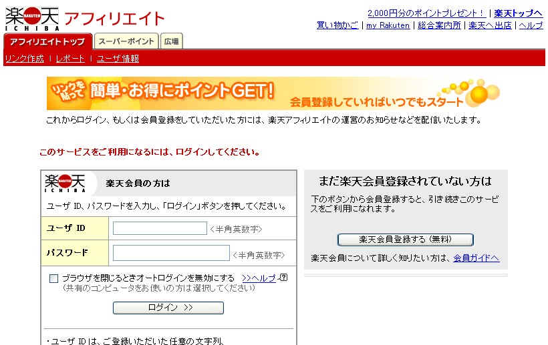The image size is (548, 345).
Task: Open the 会員ガイドへ link
Action: click(476, 258)
